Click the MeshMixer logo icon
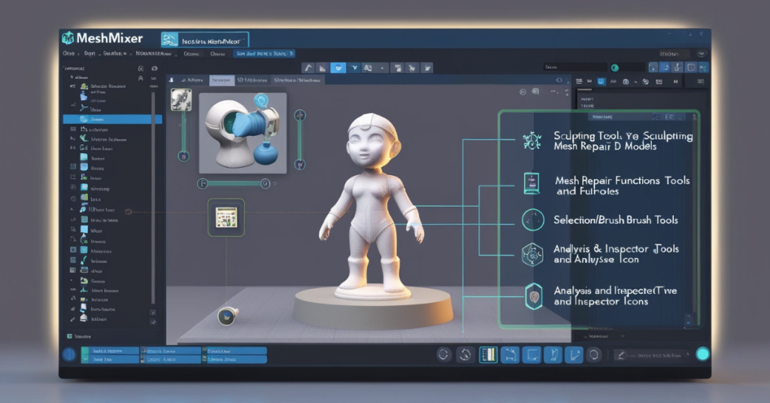 tap(68, 38)
